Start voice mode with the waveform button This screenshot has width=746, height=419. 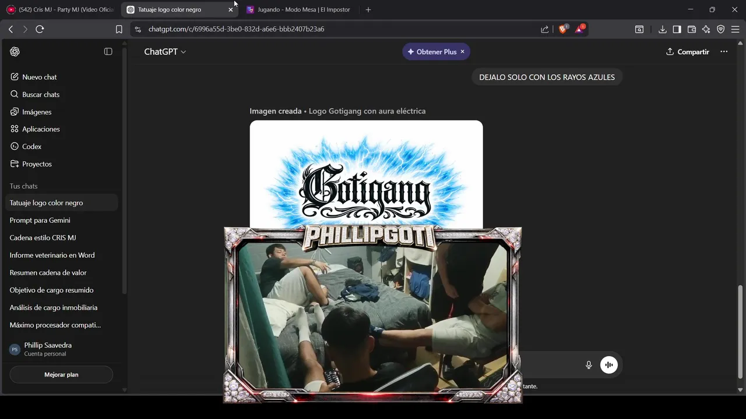(x=609, y=365)
